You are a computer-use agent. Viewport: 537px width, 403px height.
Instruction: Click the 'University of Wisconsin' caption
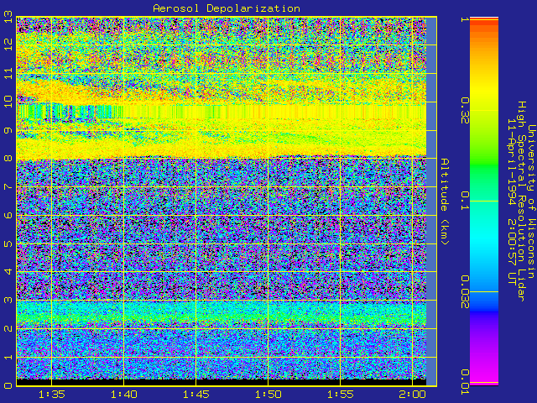530,201
